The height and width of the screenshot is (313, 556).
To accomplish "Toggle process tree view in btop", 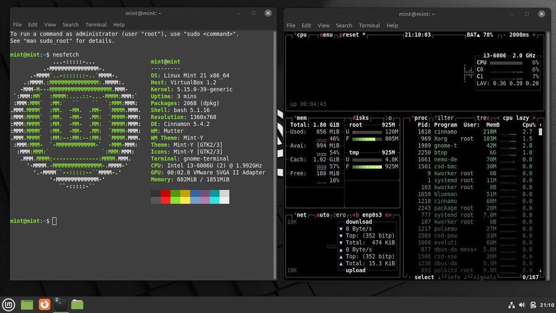I will pyautogui.click(x=483, y=118).
